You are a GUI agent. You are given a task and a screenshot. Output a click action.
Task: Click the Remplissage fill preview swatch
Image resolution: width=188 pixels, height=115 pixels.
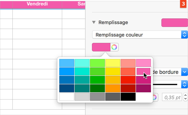(x=174, y=22)
